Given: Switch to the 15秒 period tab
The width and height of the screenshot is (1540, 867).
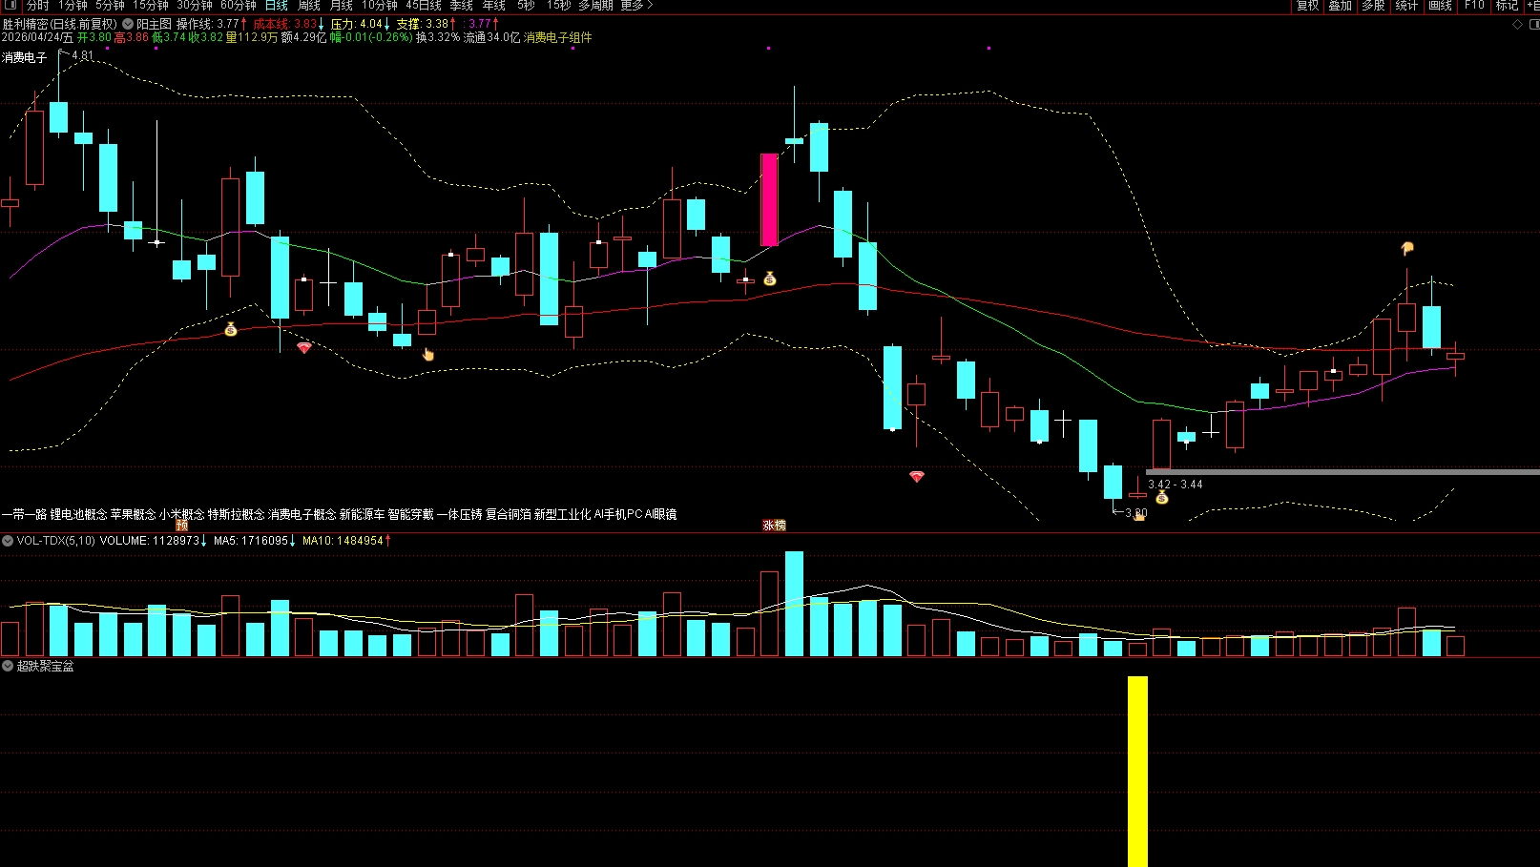Looking at the screenshot, I should coord(559,6).
